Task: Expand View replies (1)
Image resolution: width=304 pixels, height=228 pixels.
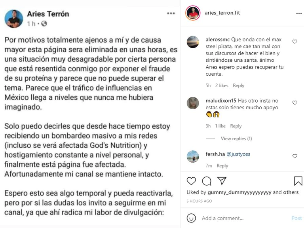Action: click(236, 139)
